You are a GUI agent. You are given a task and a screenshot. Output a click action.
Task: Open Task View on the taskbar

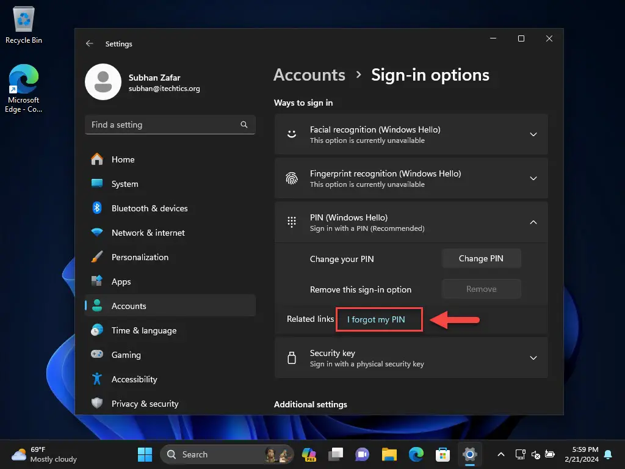click(x=336, y=454)
